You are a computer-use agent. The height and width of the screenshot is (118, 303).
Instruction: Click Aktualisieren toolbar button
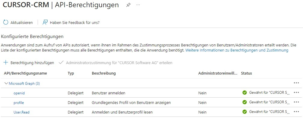click(x=18, y=22)
